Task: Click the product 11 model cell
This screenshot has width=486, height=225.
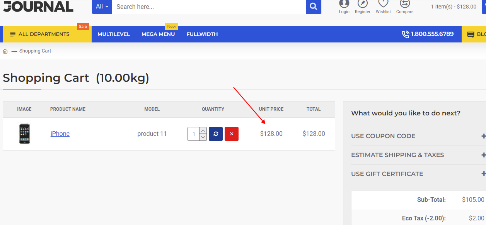Action: coord(152,134)
